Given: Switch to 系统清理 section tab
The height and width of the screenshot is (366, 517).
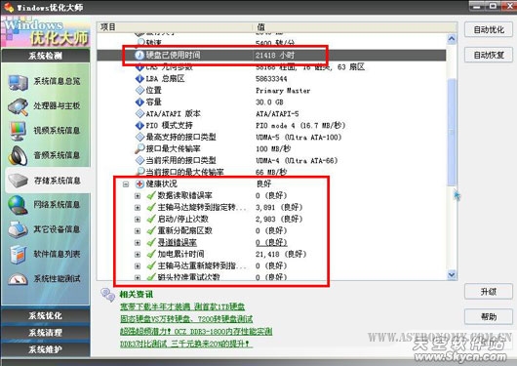Looking at the screenshot, I should (x=46, y=333).
